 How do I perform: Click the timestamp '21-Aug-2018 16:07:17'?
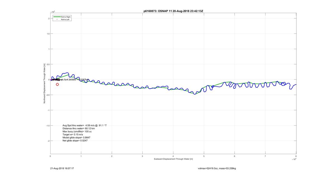(62, 168)
